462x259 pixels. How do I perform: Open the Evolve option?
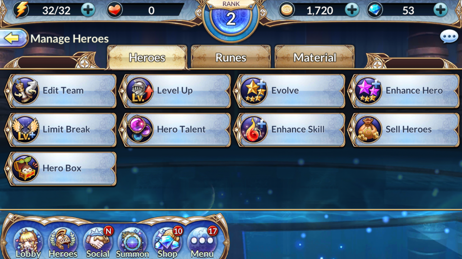(290, 91)
